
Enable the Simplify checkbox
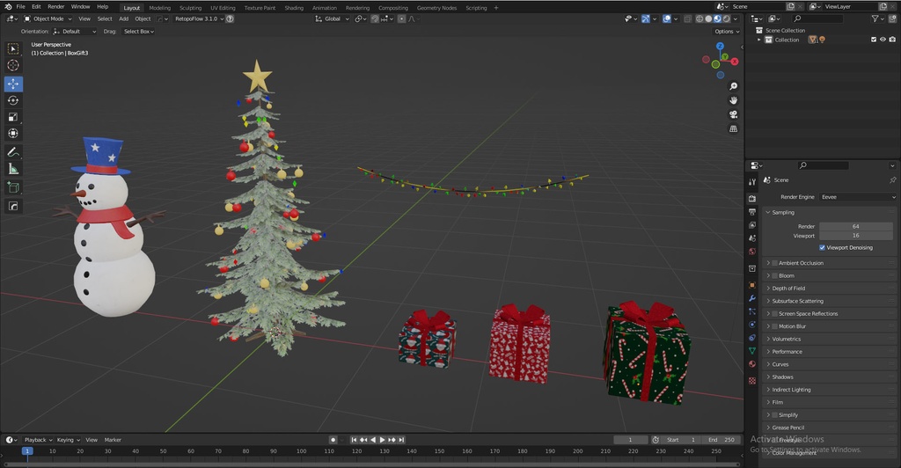point(774,414)
